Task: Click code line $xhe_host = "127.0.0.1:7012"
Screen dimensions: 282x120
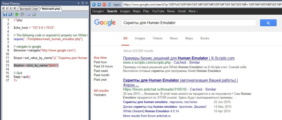Action: click(34, 28)
